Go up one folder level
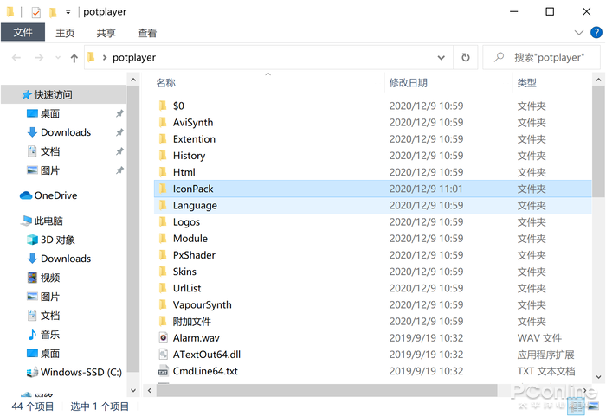 pos(74,58)
